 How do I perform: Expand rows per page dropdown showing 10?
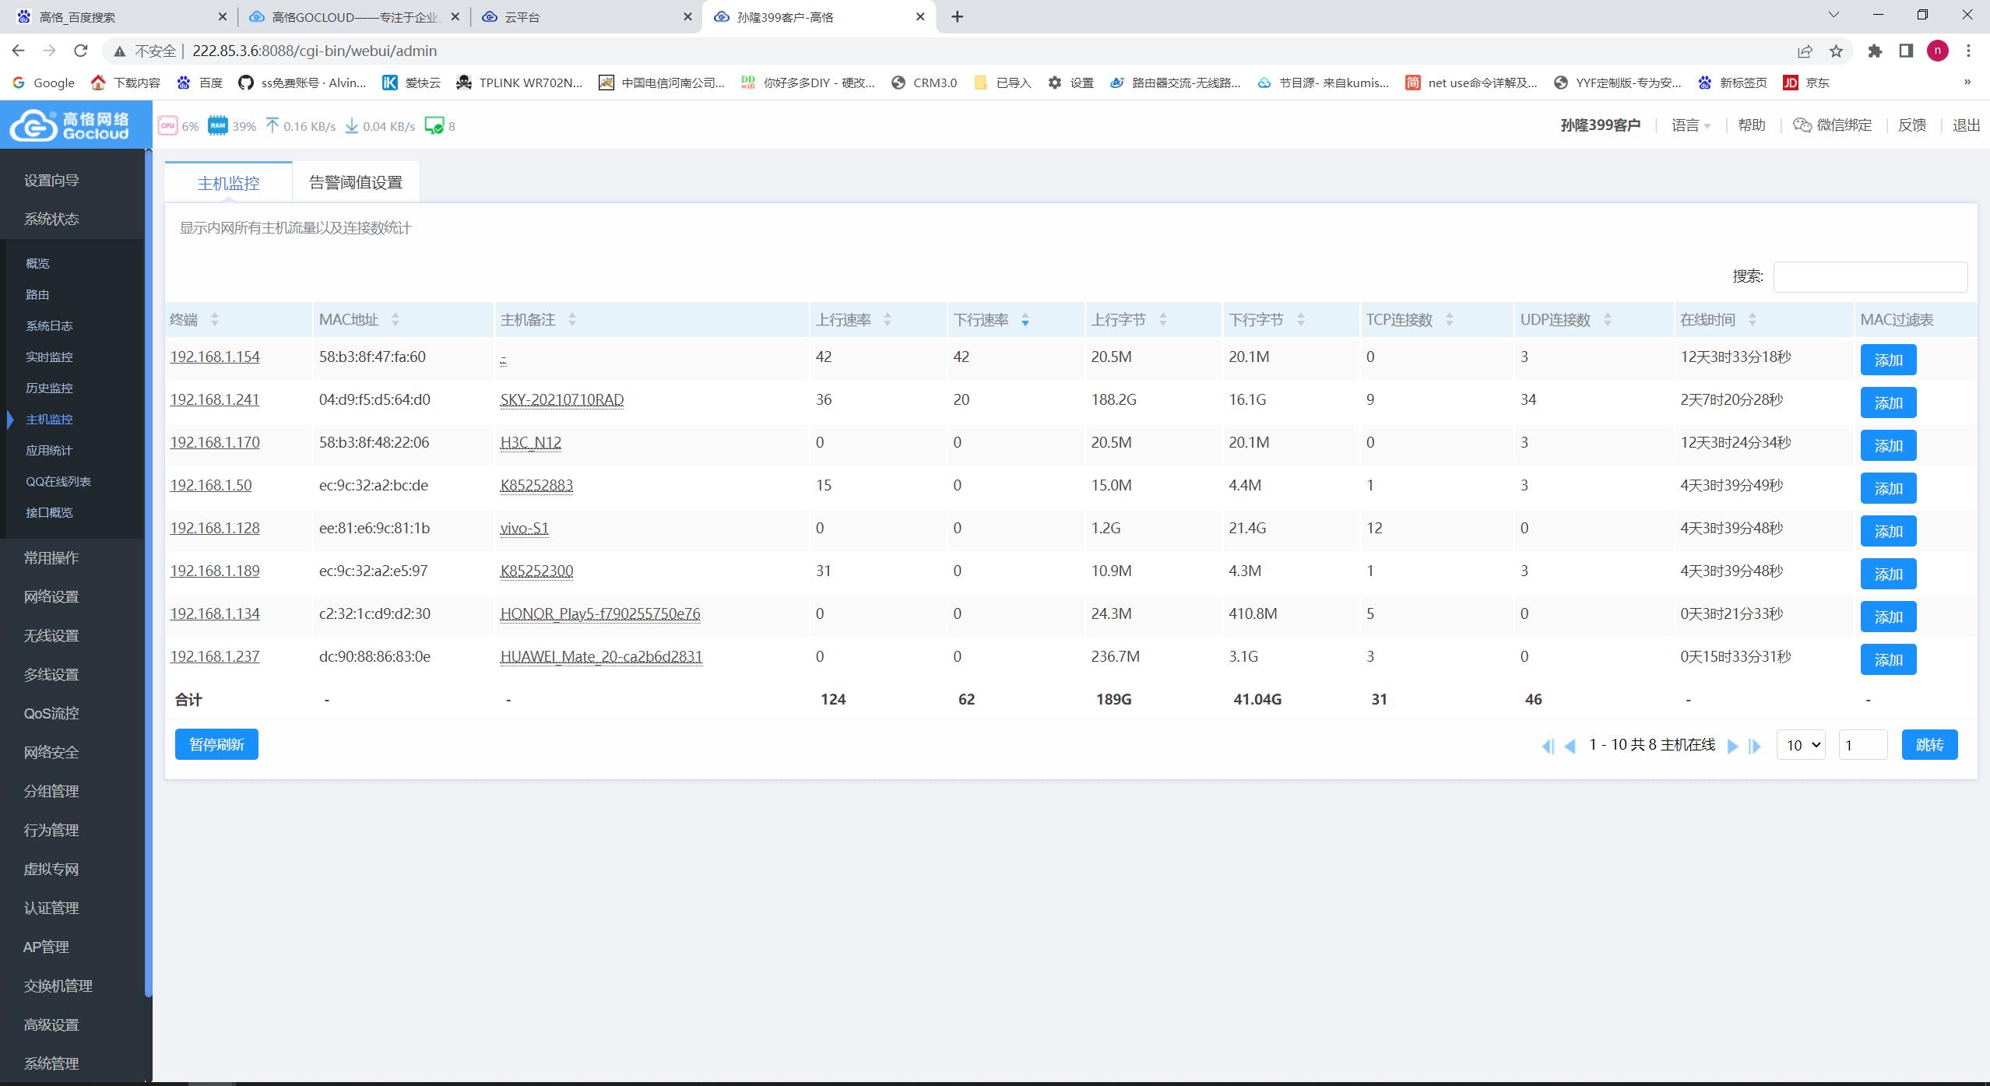pos(1802,745)
